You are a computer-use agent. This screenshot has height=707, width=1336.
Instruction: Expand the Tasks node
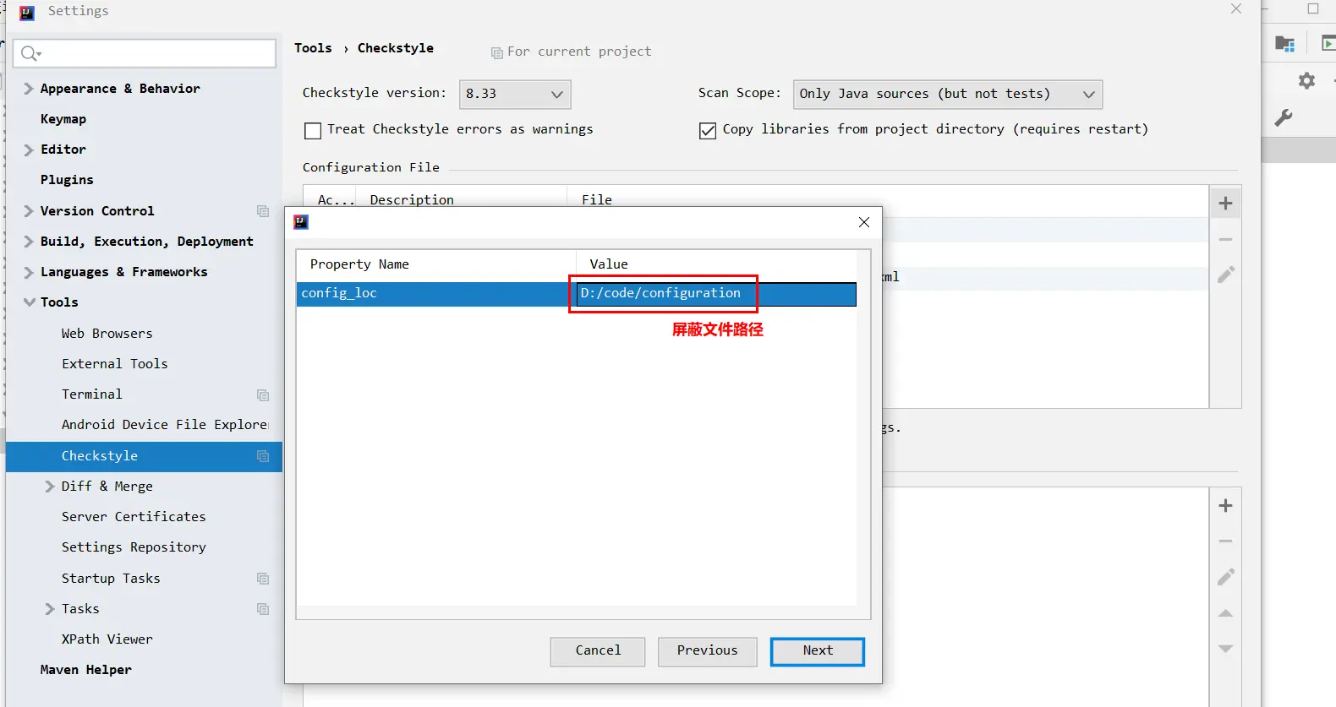tap(50, 609)
